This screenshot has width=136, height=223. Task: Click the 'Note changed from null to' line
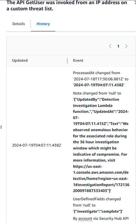(x=97, y=93)
